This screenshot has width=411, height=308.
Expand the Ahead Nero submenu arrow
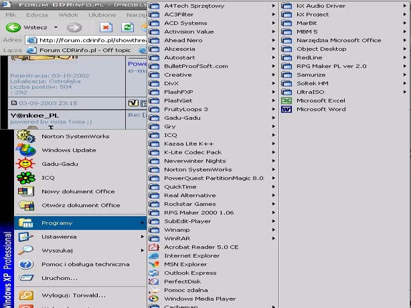273,40
